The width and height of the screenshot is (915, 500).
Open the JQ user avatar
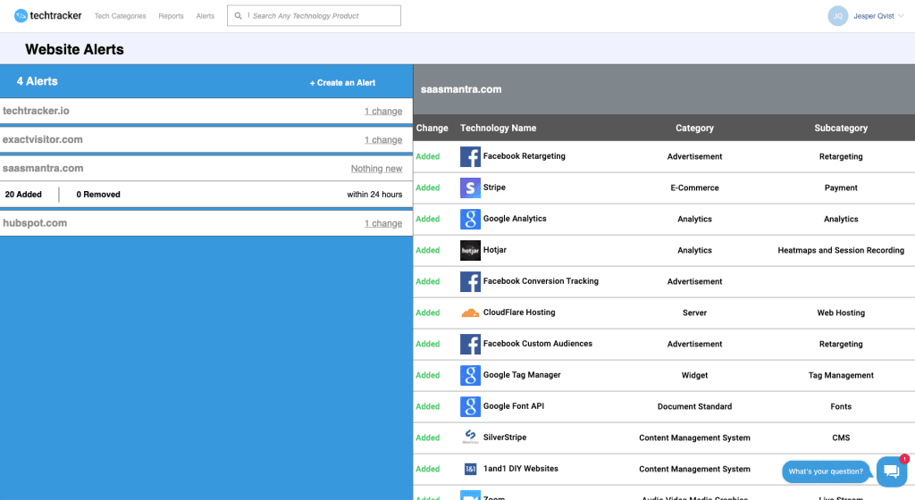tap(837, 16)
